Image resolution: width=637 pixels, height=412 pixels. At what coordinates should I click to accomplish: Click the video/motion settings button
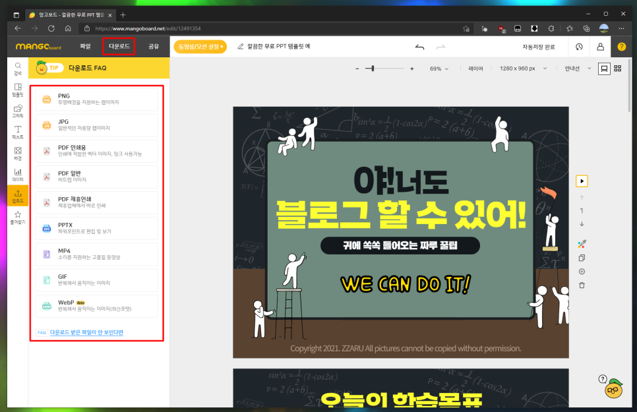click(200, 47)
